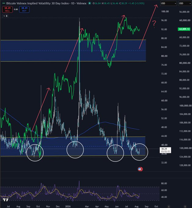The image size is (192, 208).
Task: Click the 128,000.00 label on the right price scale
Action: (x=185, y=165)
